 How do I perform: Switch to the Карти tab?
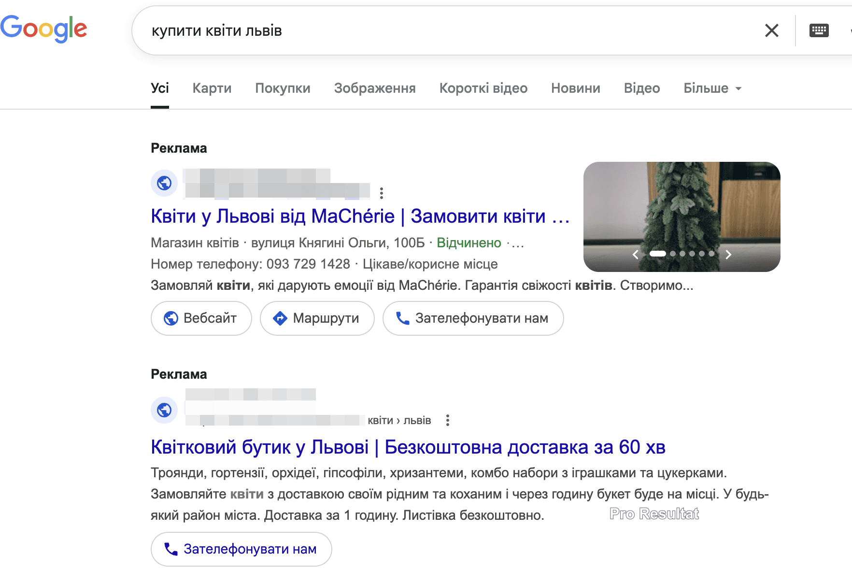[212, 88]
